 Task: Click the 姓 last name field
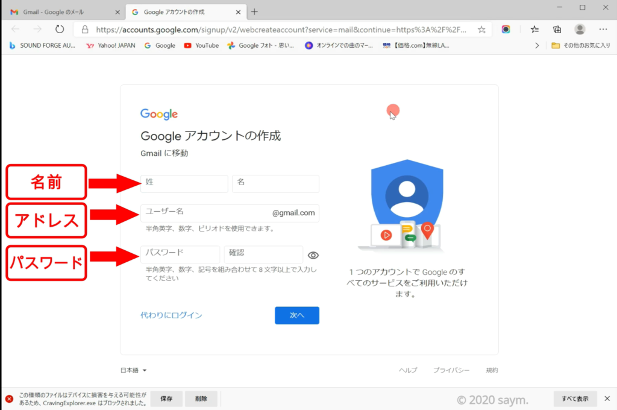(x=184, y=183)
